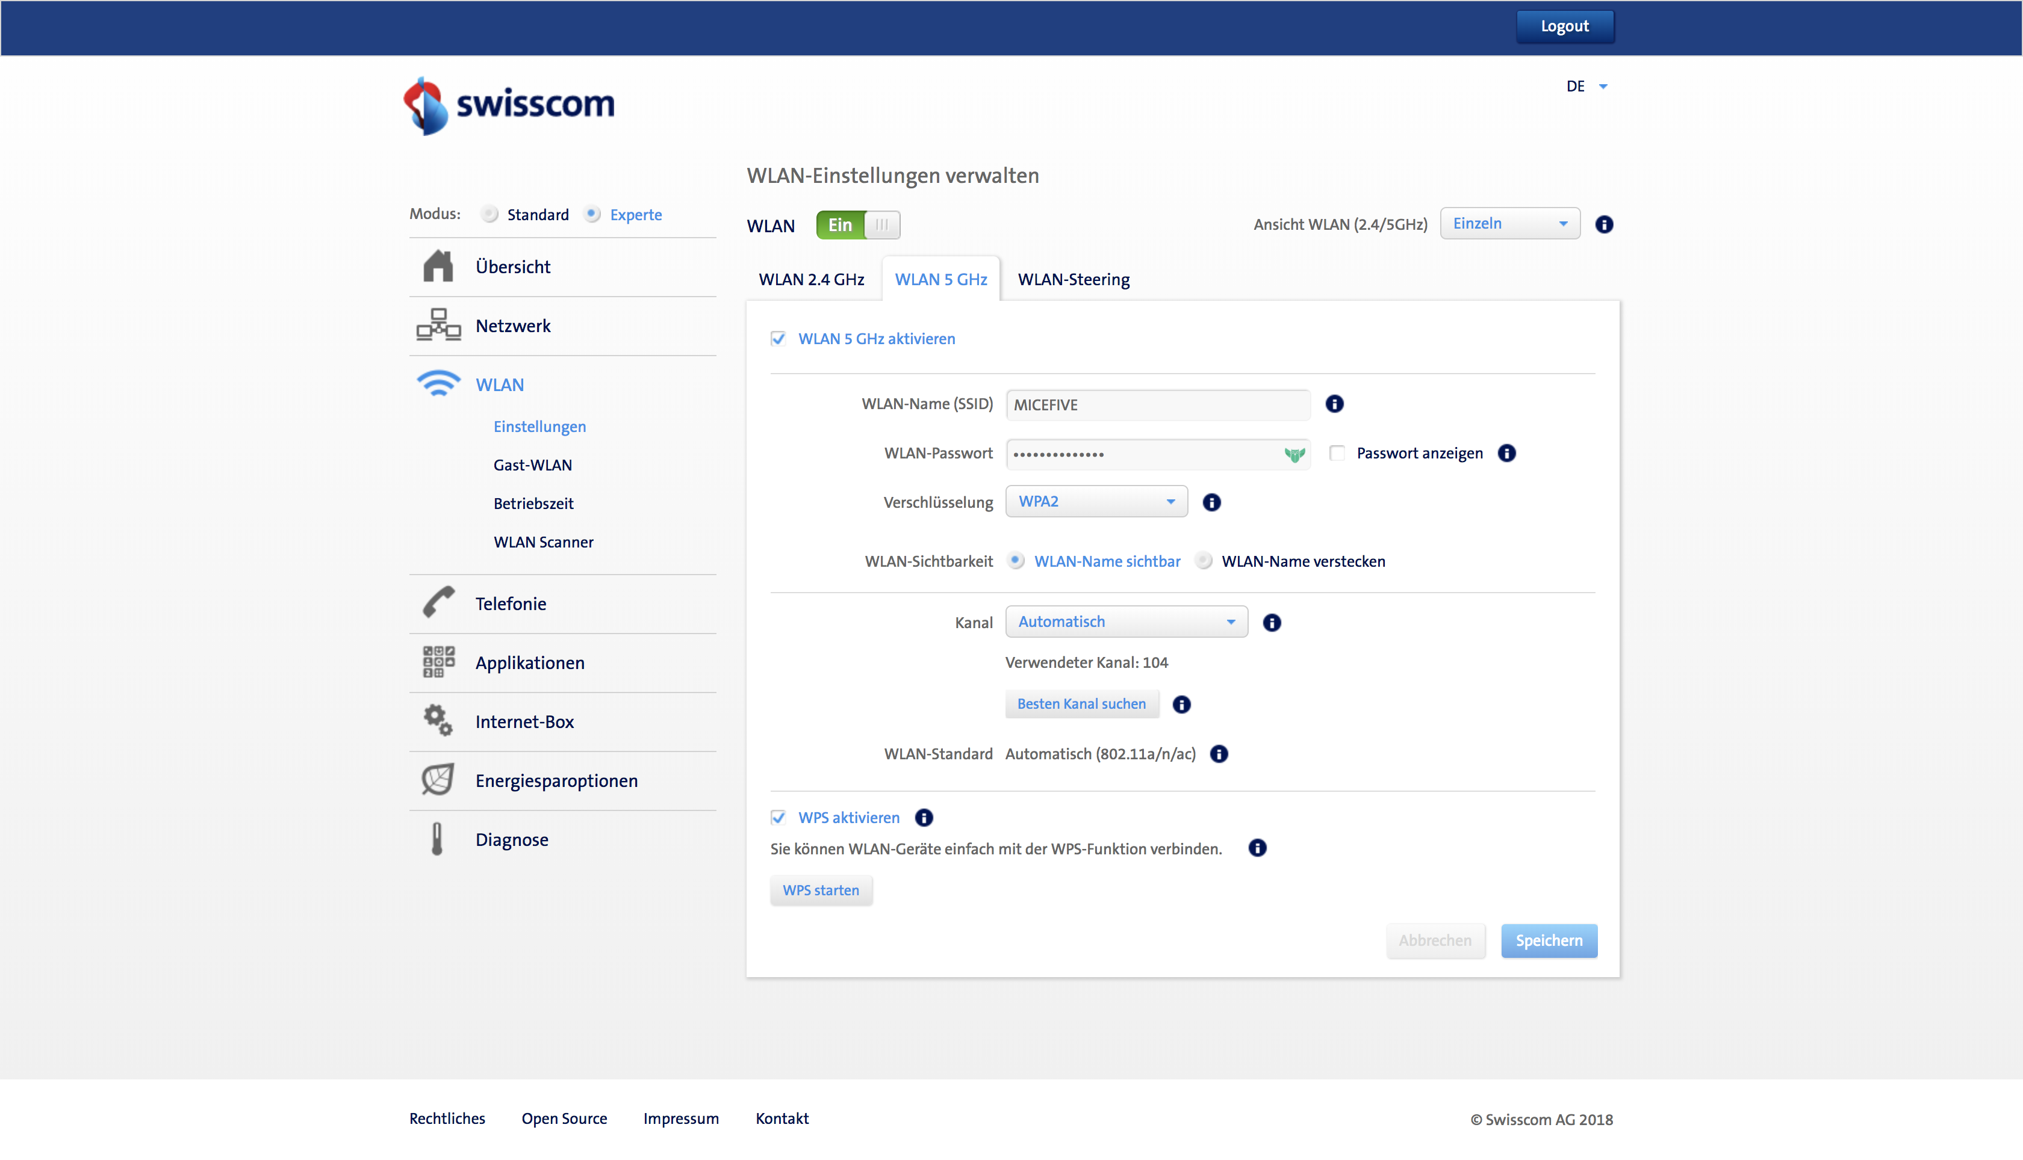Switch to the WLAN 2.4 GHz tab
2023x1160 pixels.
(x=810, y=280)
